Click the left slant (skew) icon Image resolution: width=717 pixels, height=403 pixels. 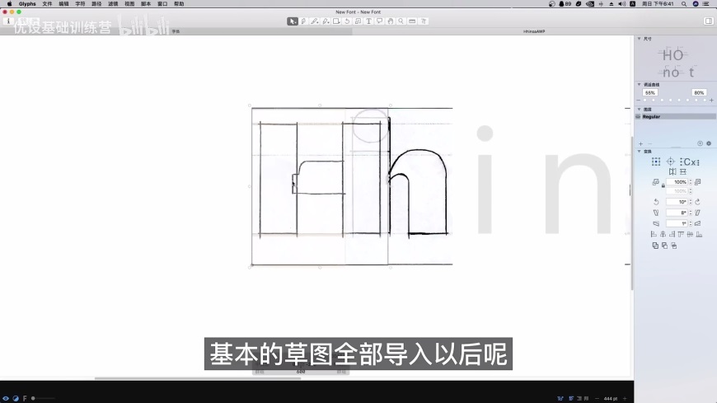pyautogui.click(x=656, y=213)
